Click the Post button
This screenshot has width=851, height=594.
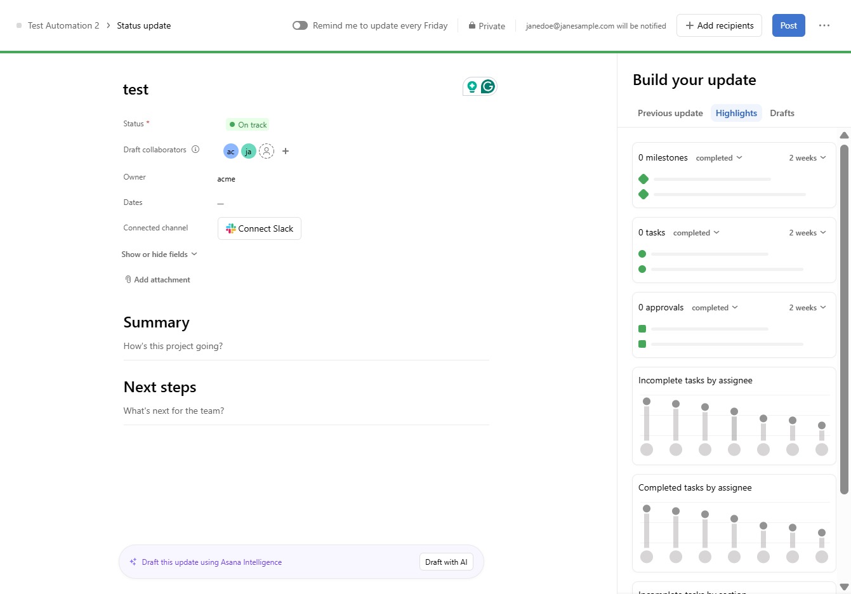789,25
